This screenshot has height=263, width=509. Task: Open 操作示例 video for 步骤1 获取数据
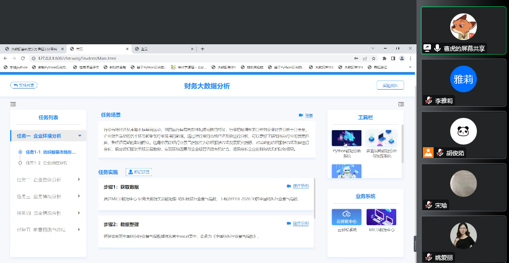pyautogui.click(x=298, y=186)
